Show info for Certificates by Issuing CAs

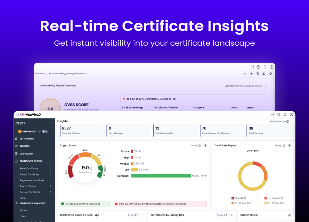point(231,215)
